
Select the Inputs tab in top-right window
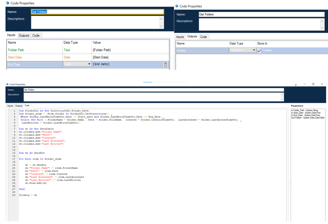pyautogui.click(x=180, y=37)
